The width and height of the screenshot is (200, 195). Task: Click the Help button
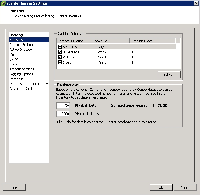[14, 187]
